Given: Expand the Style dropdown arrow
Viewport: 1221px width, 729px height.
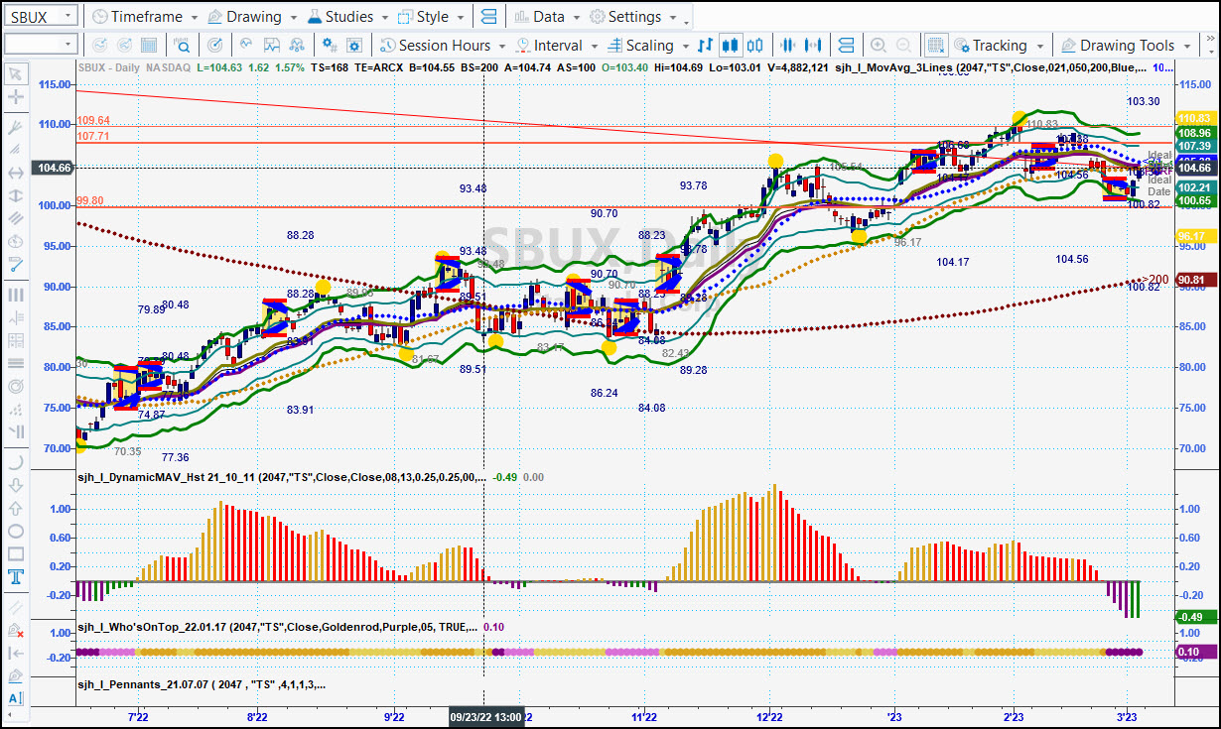Looking at the screenshot, I should click(x=460, y=18).
